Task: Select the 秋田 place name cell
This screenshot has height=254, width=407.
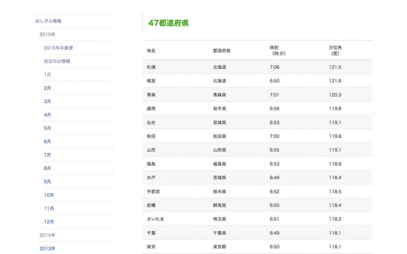Action: pos(151,137)
